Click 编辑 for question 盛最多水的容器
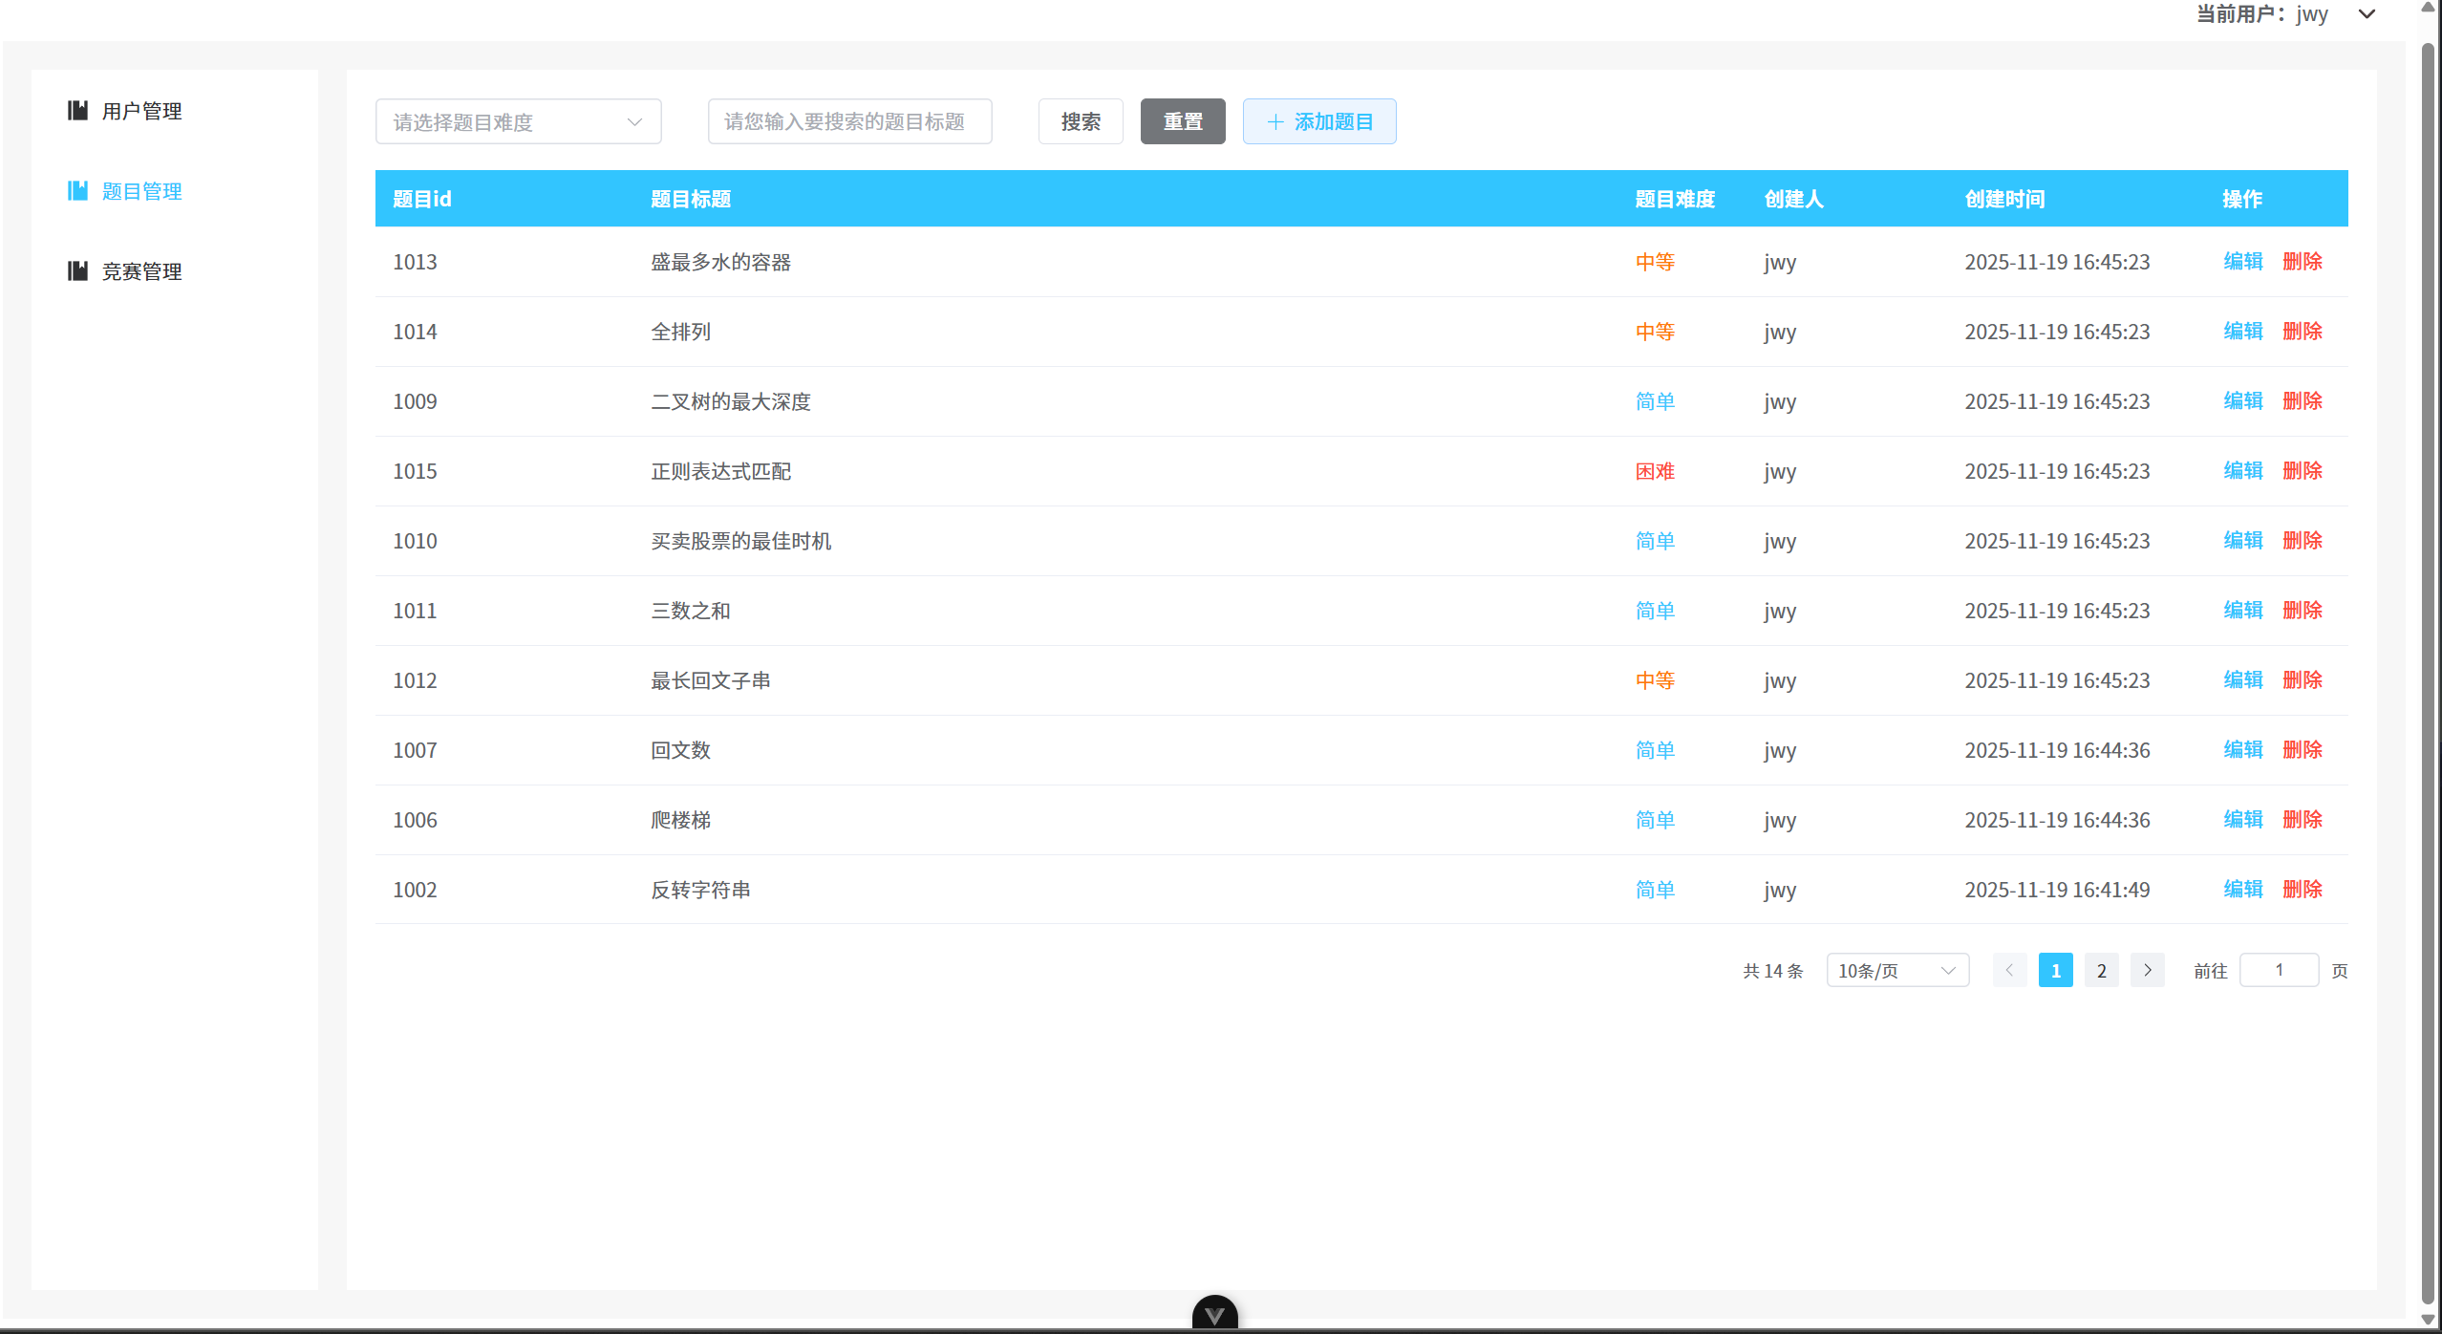This screenshot has width=2442, height=1334. (x=2242, y=261)
